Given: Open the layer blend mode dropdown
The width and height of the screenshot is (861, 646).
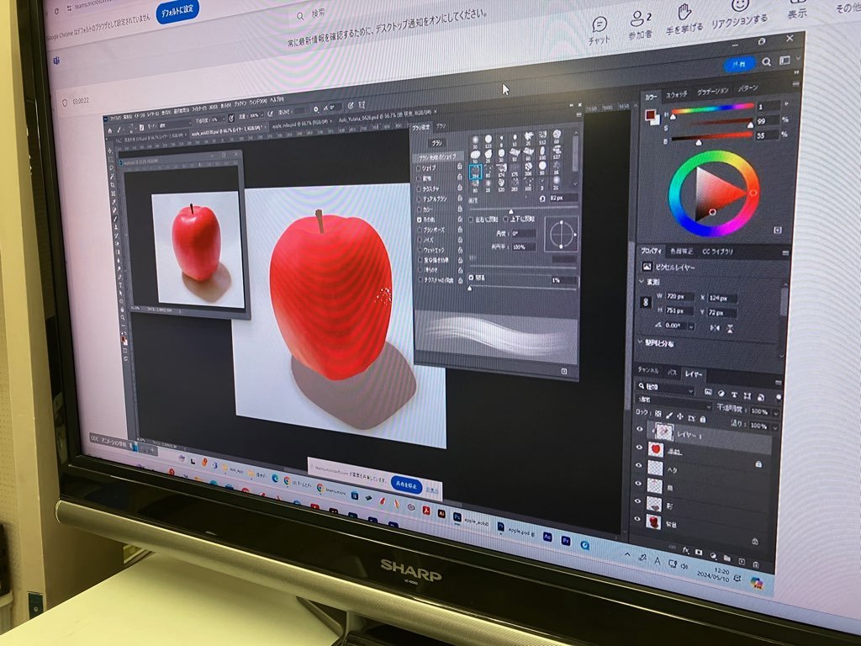Looking at the screenshot, I should click(672, 402).
